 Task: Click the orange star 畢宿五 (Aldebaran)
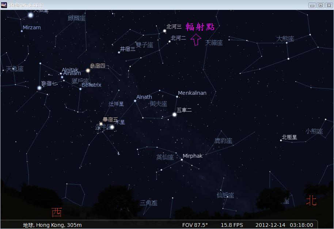tap(101, 124)
